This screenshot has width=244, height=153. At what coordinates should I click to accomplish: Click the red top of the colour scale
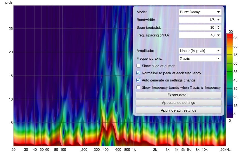(x=230, y=35)
